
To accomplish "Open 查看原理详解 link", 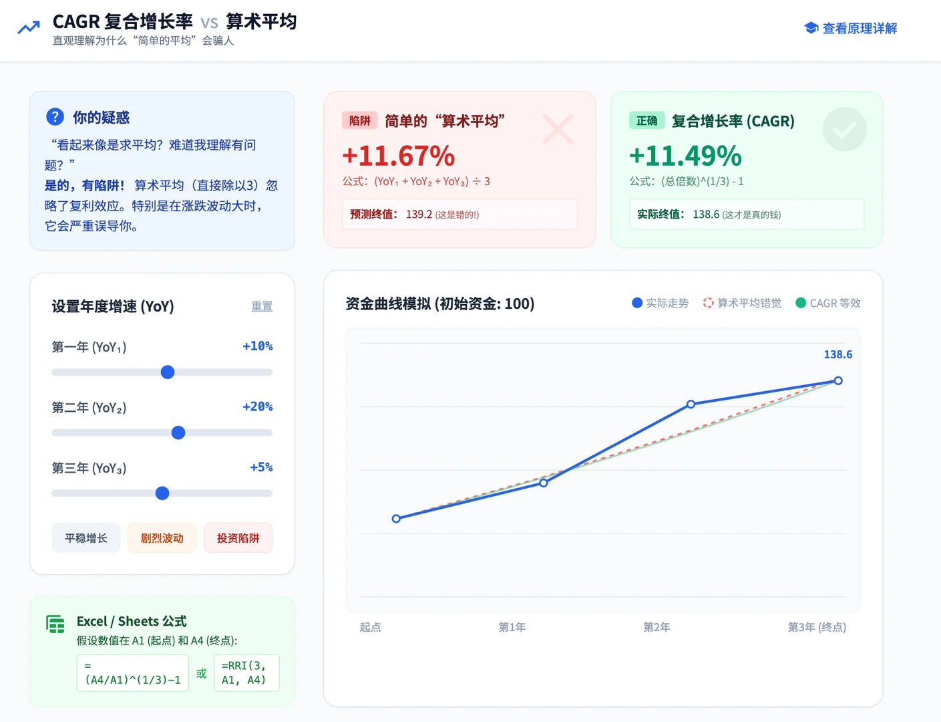I will tap(859, 28).
